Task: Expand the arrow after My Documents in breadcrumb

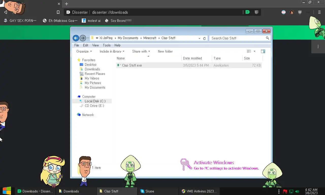Action: coord(141,38)
